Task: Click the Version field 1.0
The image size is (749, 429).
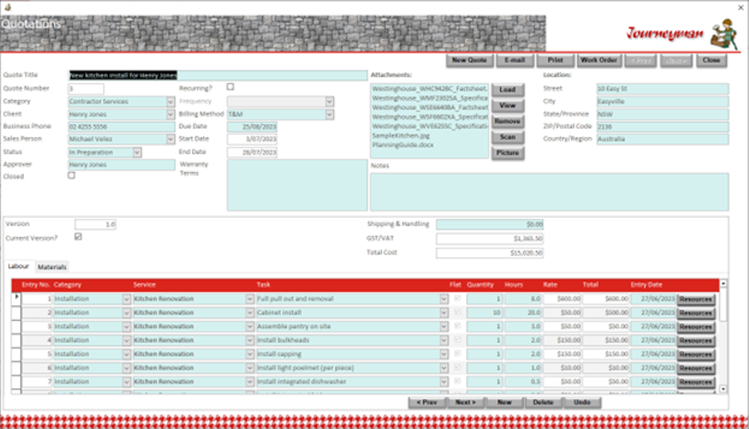Action: tap(95, 224)
